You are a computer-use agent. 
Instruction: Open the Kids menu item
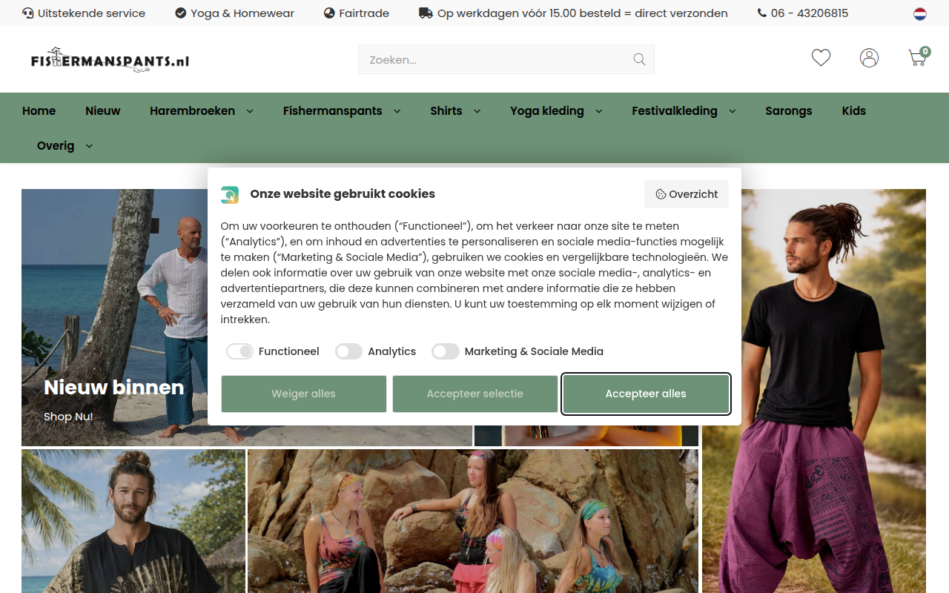[x=853, y=110]
